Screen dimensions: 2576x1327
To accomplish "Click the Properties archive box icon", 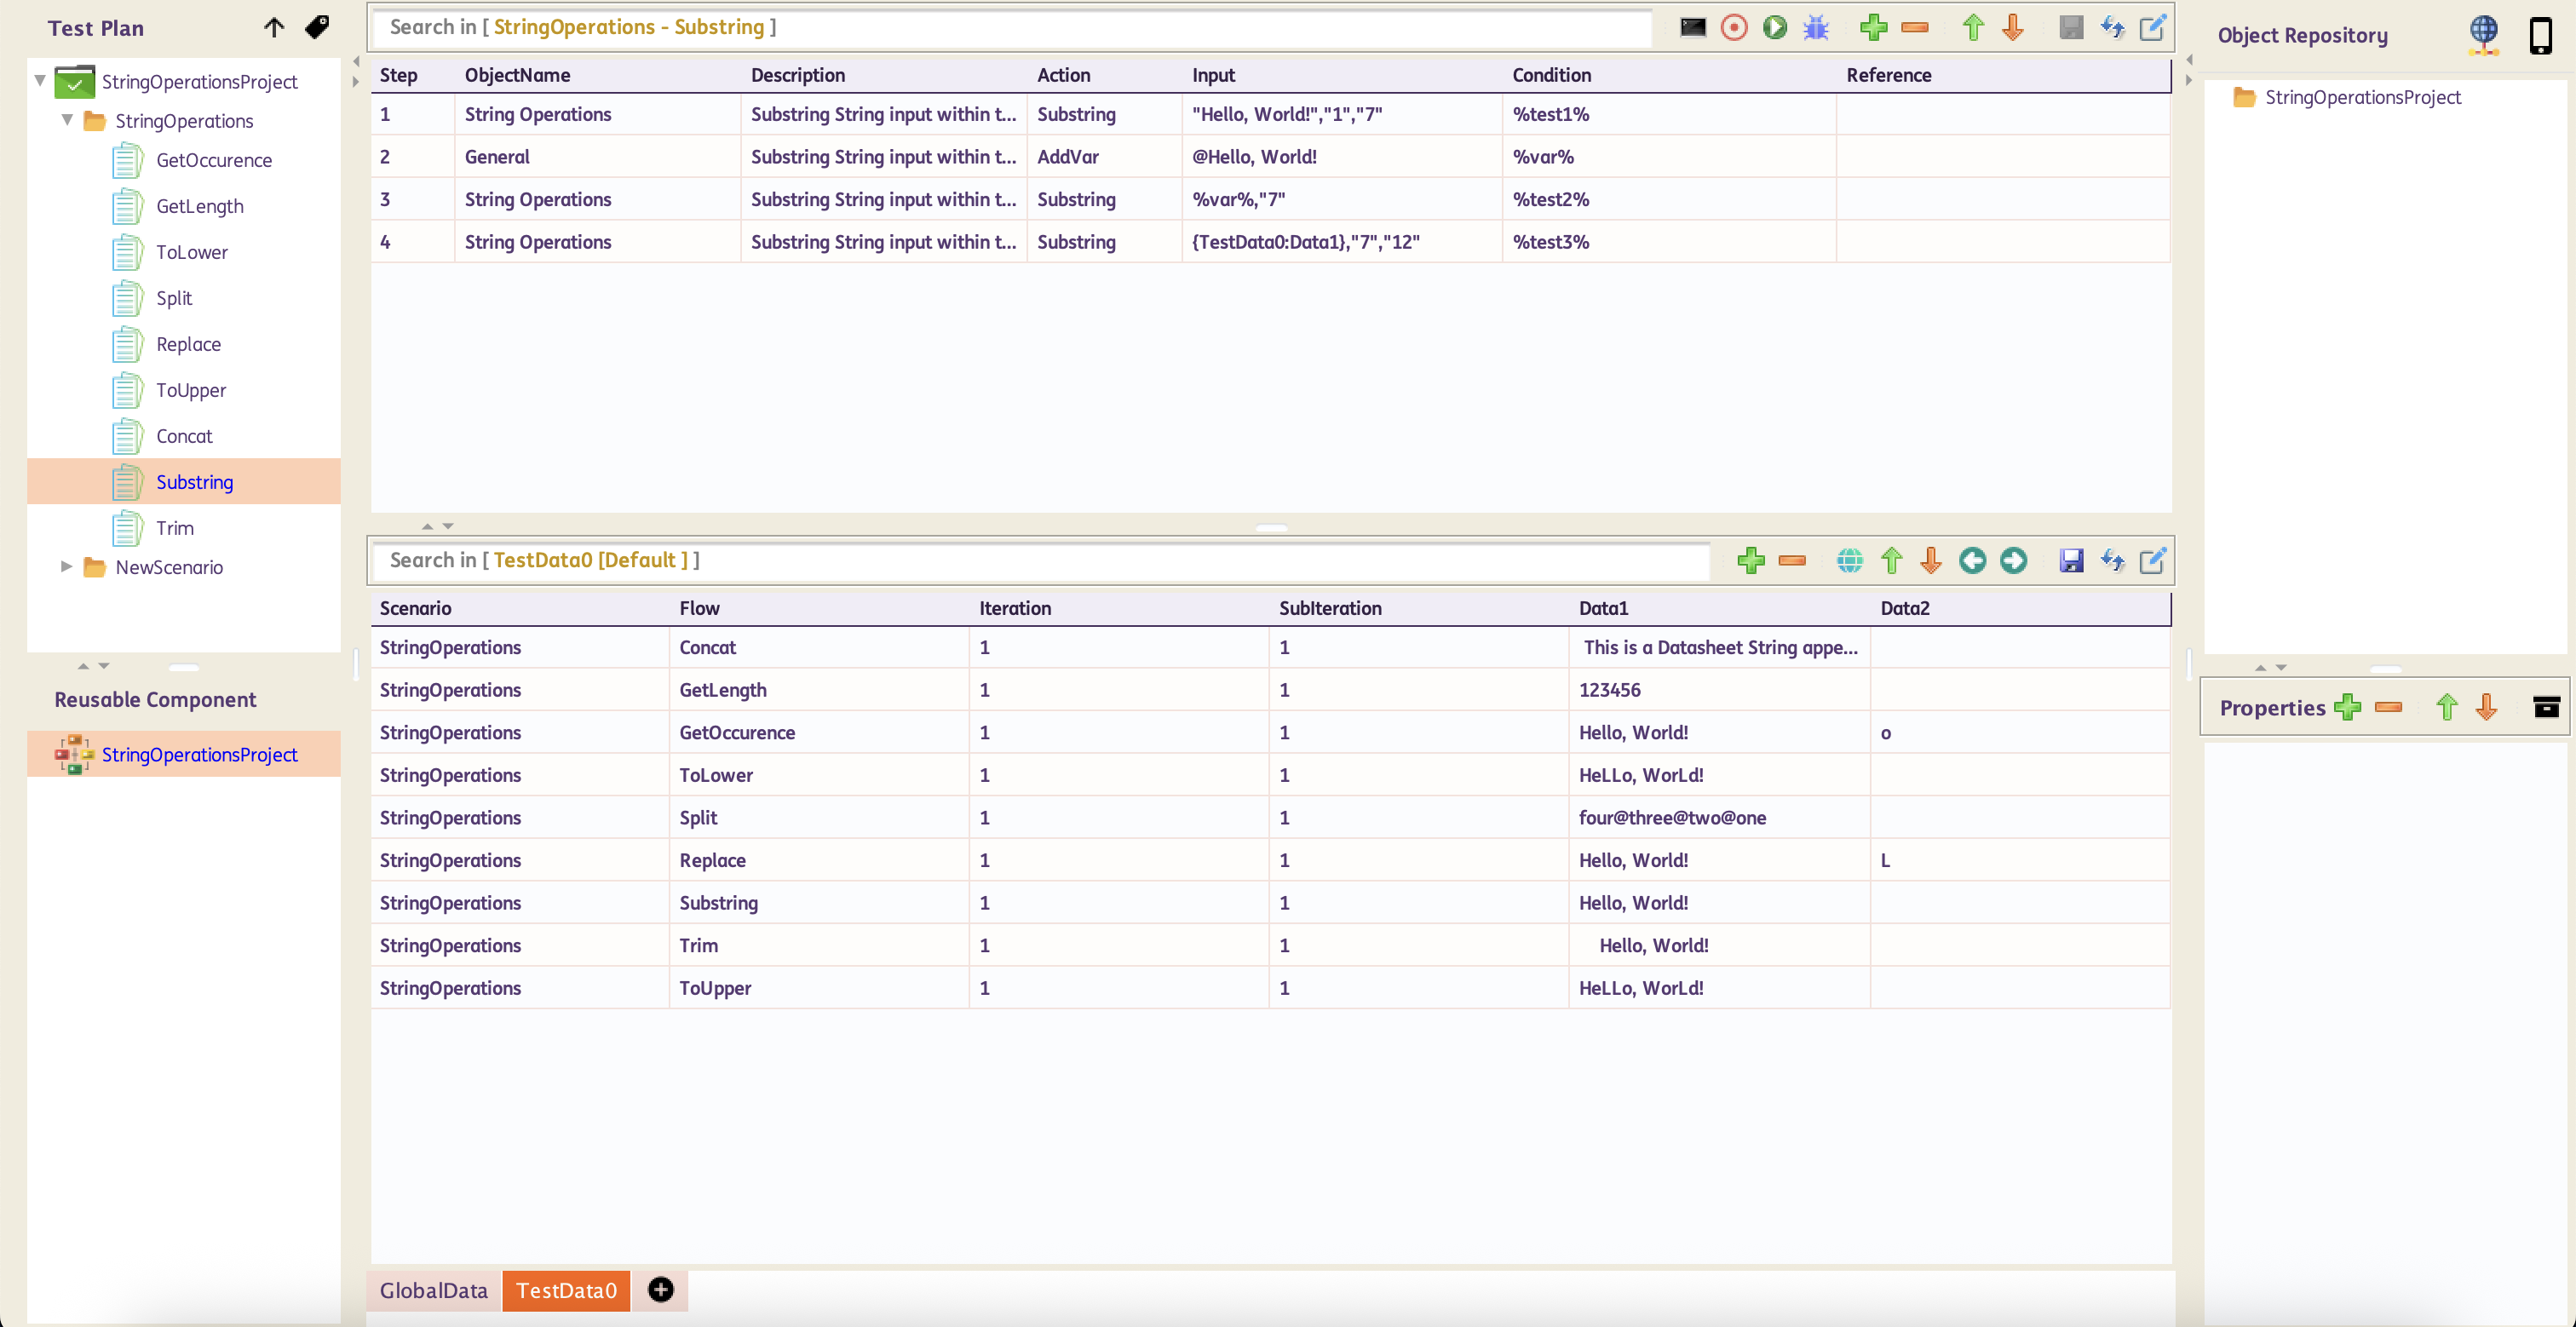I will click(x=2546, y=707).
